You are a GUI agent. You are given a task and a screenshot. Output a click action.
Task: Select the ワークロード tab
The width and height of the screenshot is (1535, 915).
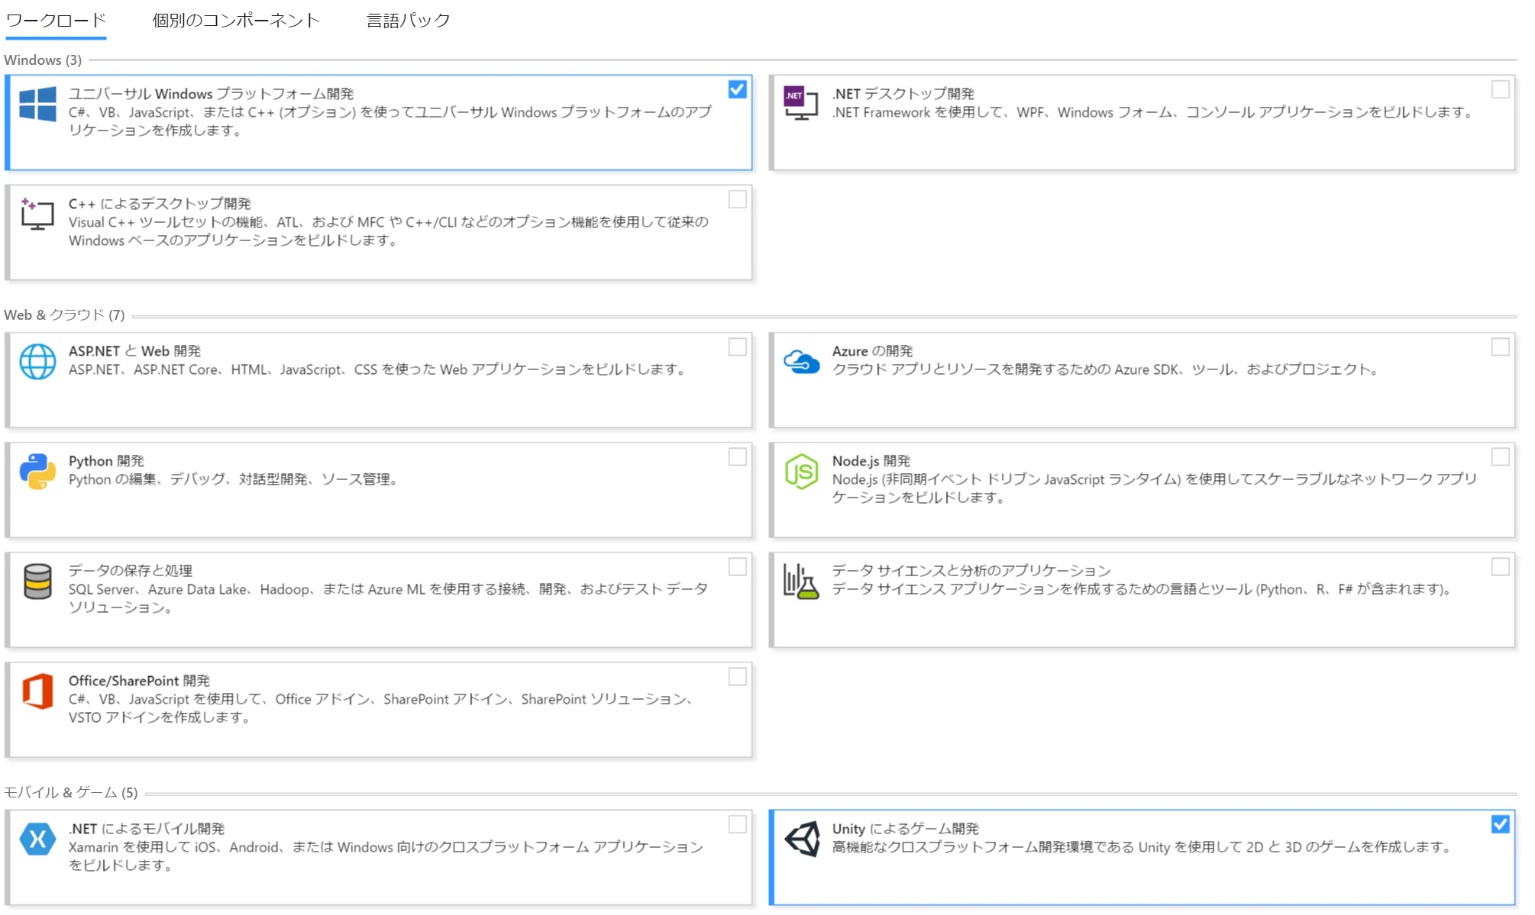pos(56,21)
